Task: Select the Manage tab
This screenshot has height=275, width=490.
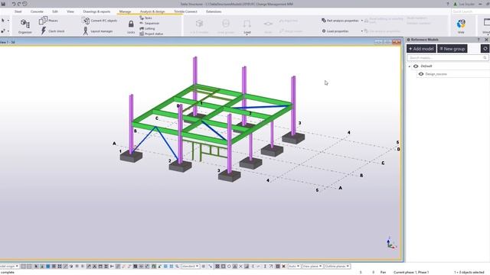Action: 125,11
